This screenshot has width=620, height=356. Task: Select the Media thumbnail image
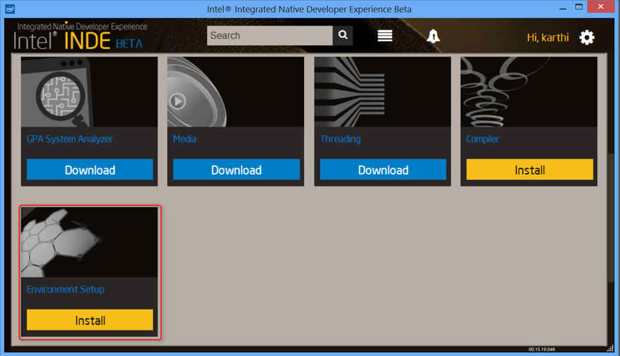pyautogui.click(x=235, y=92)
